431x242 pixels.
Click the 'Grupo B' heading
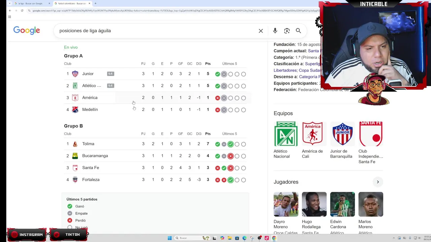point(73,126)
